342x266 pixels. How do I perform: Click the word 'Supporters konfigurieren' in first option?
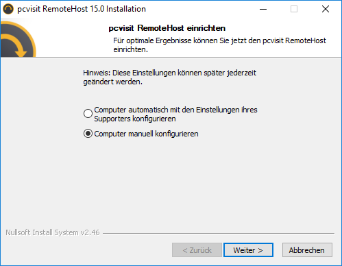point(135,119)
